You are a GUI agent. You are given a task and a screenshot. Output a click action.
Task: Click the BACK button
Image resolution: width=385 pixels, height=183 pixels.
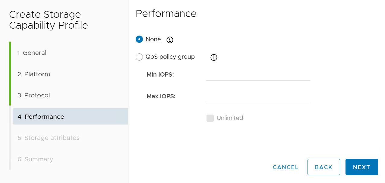pyautogui.click(x=323, y=167)
